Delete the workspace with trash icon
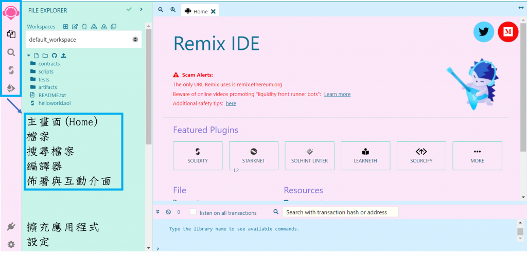Screen dimensions: 527x256 84,27
